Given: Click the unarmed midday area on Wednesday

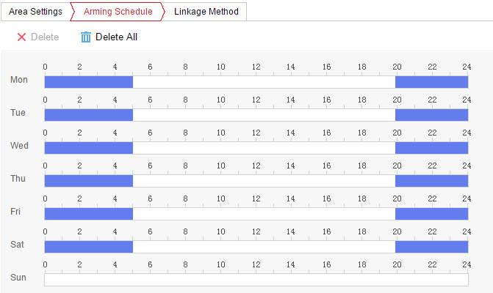Looking at the screenshot, I should [264, 147].
